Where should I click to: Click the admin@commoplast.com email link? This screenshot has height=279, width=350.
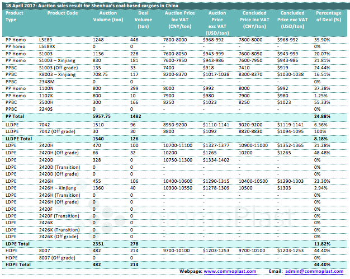[x=314, y=271]
